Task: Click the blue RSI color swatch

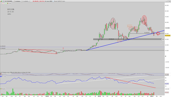Action: pyautogui.click(x=1, y=76)
